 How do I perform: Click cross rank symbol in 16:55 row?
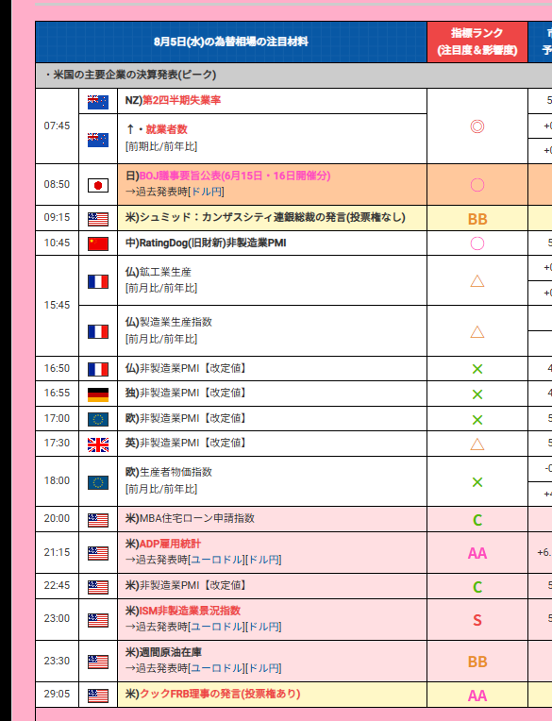tap(477, 394)
